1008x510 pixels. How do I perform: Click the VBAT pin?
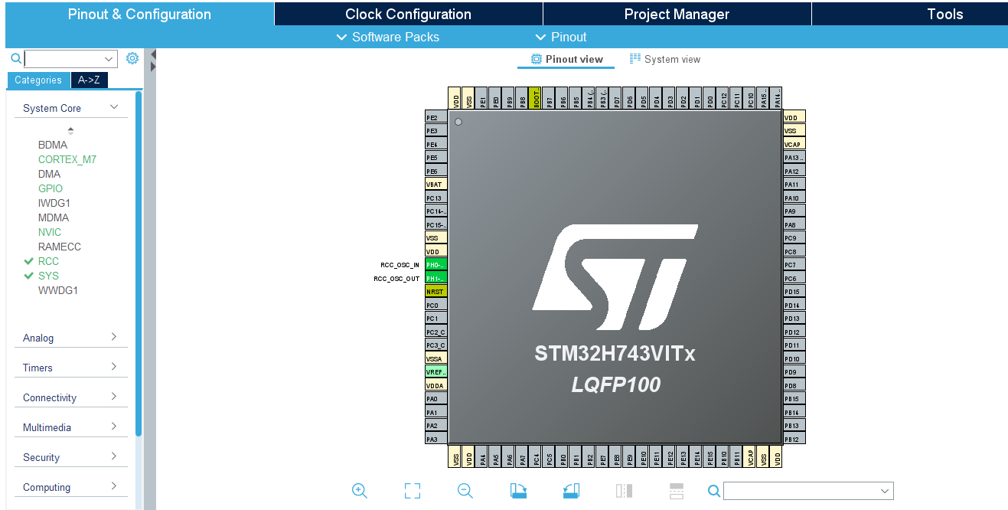pyautogui.click(x=436, y=185)
